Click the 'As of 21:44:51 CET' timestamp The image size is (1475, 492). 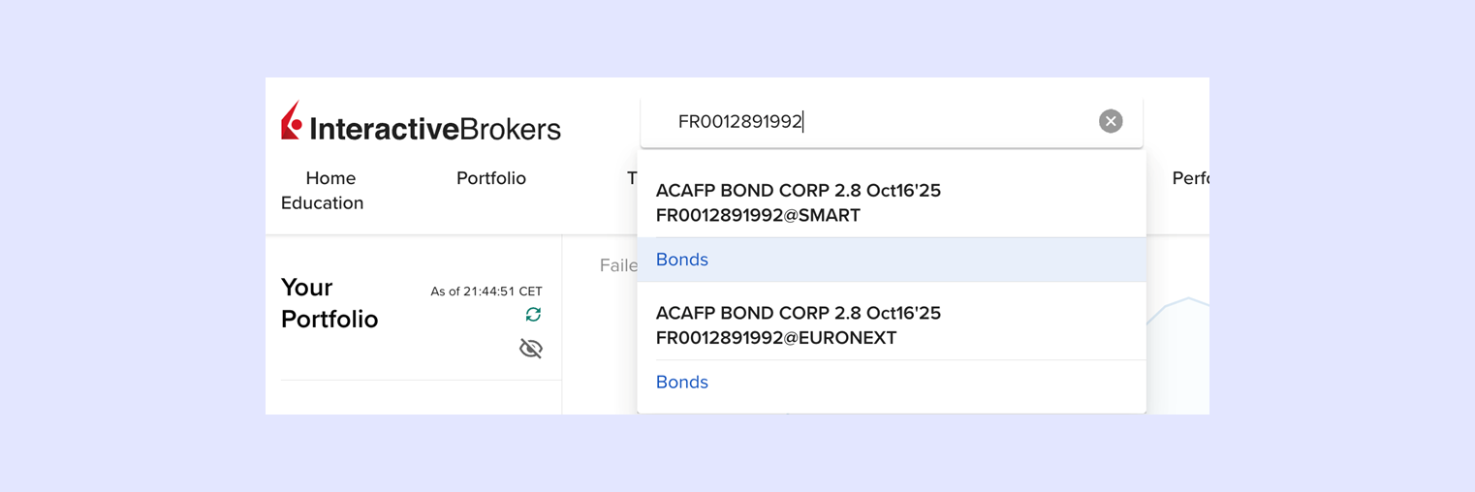coord(486,292)
